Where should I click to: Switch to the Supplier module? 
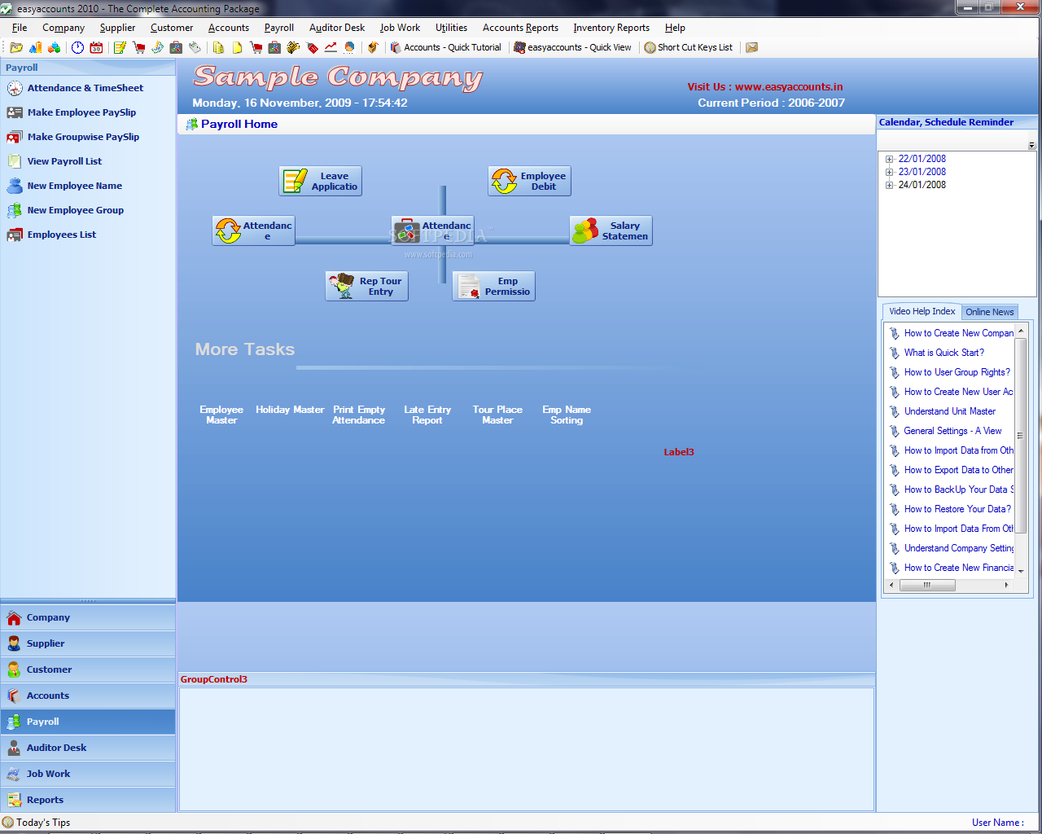[x=88, y=643]
